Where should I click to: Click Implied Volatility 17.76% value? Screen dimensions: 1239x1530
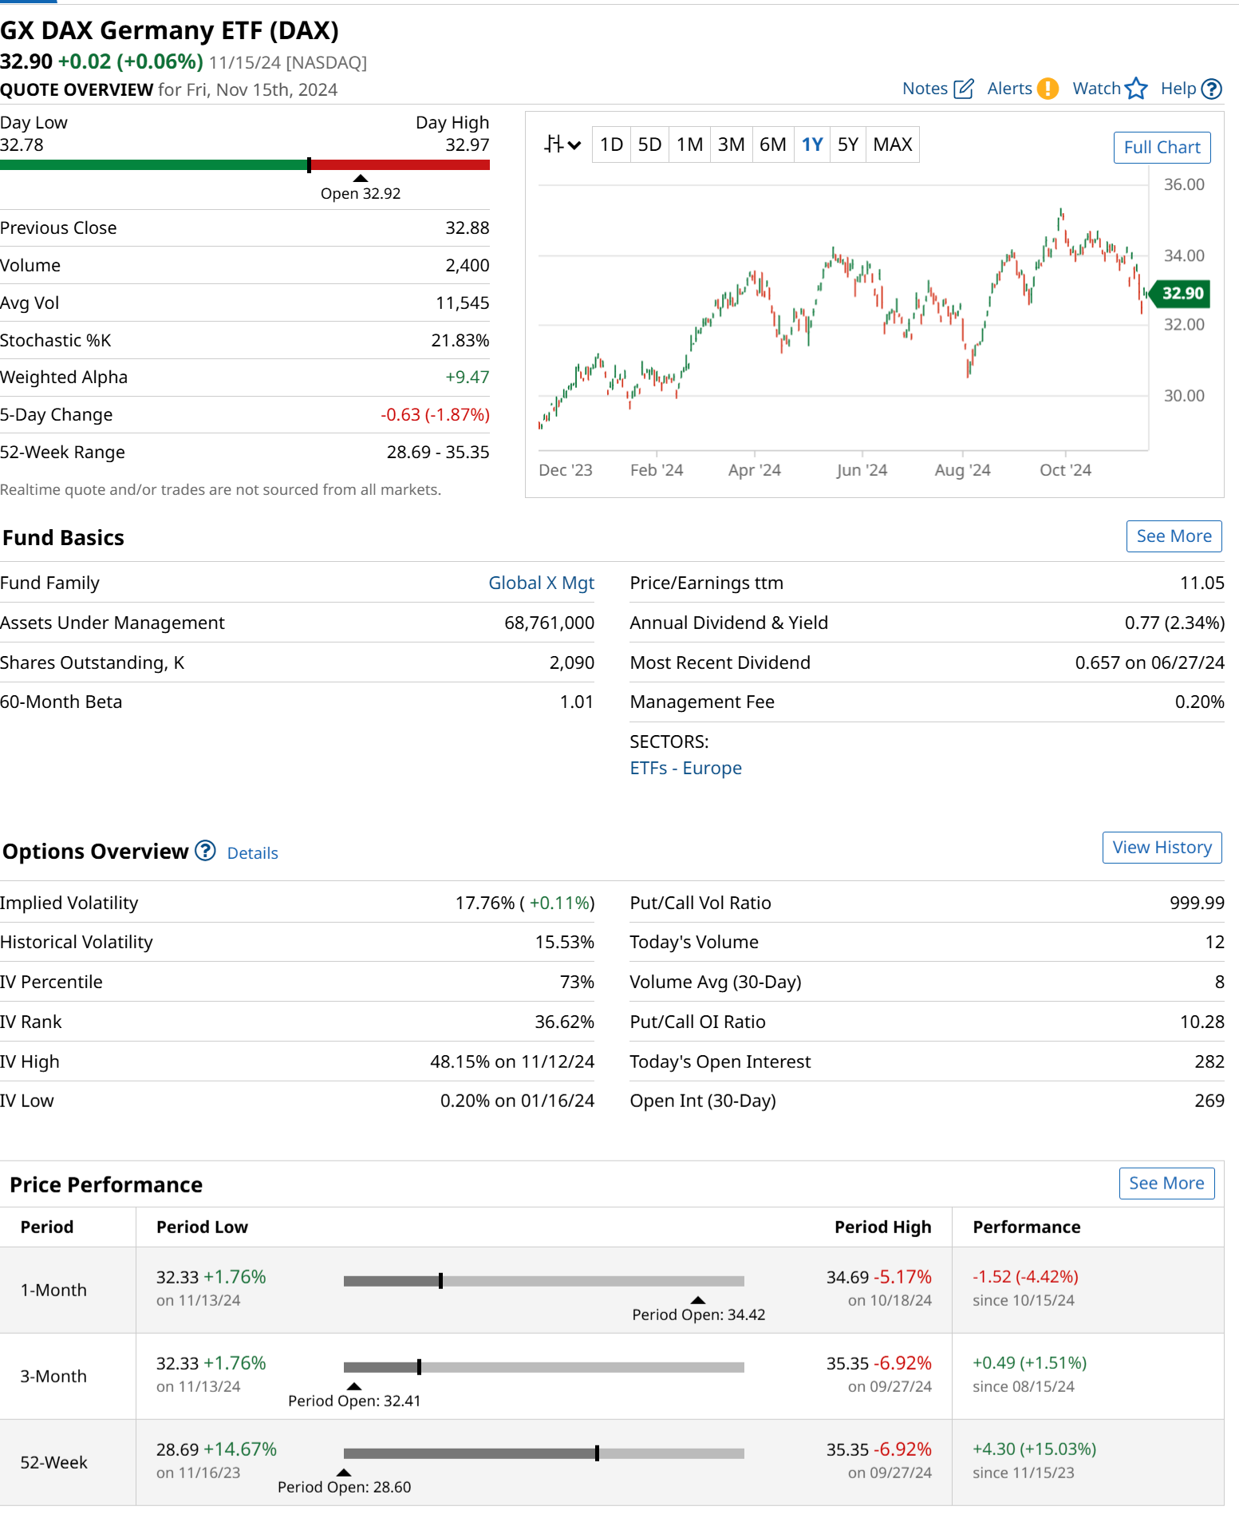[525, 903]
